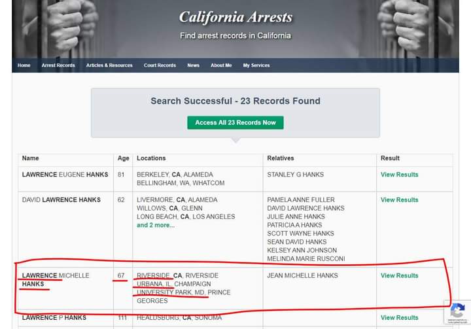Open Articles & Resources menu
Screen dimensions: 471x329
coord(109,65)
